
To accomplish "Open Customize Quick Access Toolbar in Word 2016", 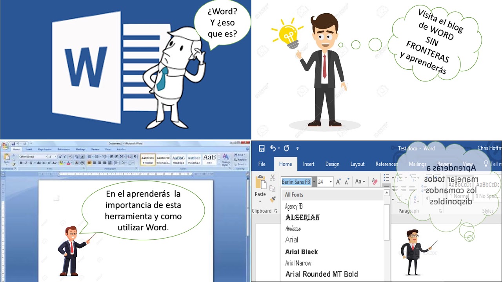I will pyautogui.click(x=297, y=148).
